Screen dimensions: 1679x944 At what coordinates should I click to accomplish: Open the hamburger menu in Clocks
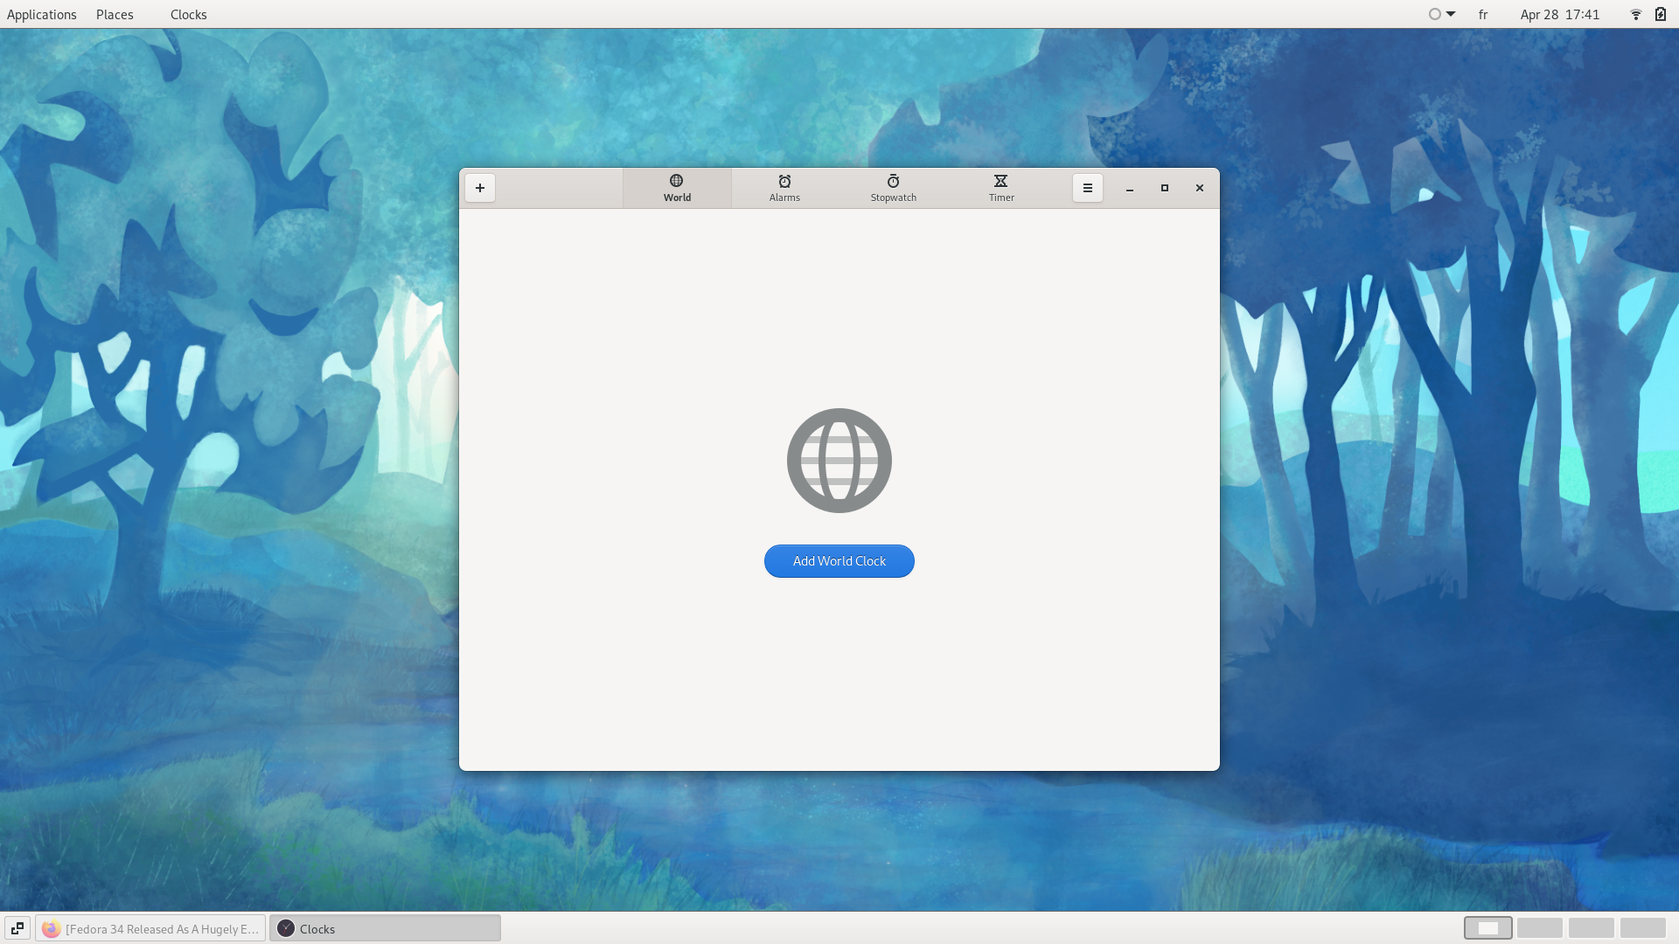[1088, 188]
